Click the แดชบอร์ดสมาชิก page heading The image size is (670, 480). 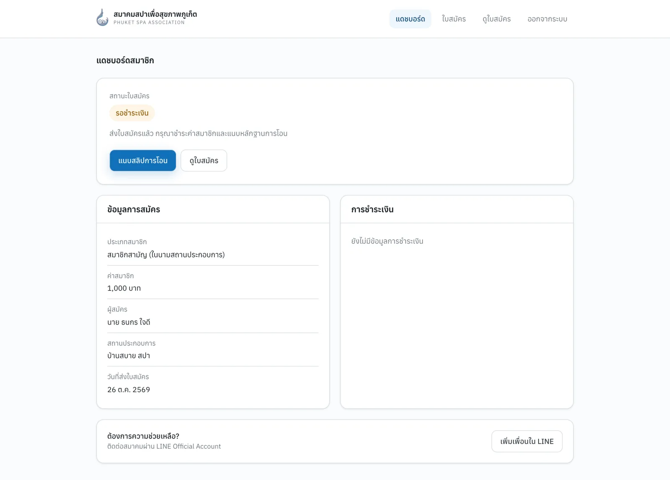[125, 60]
